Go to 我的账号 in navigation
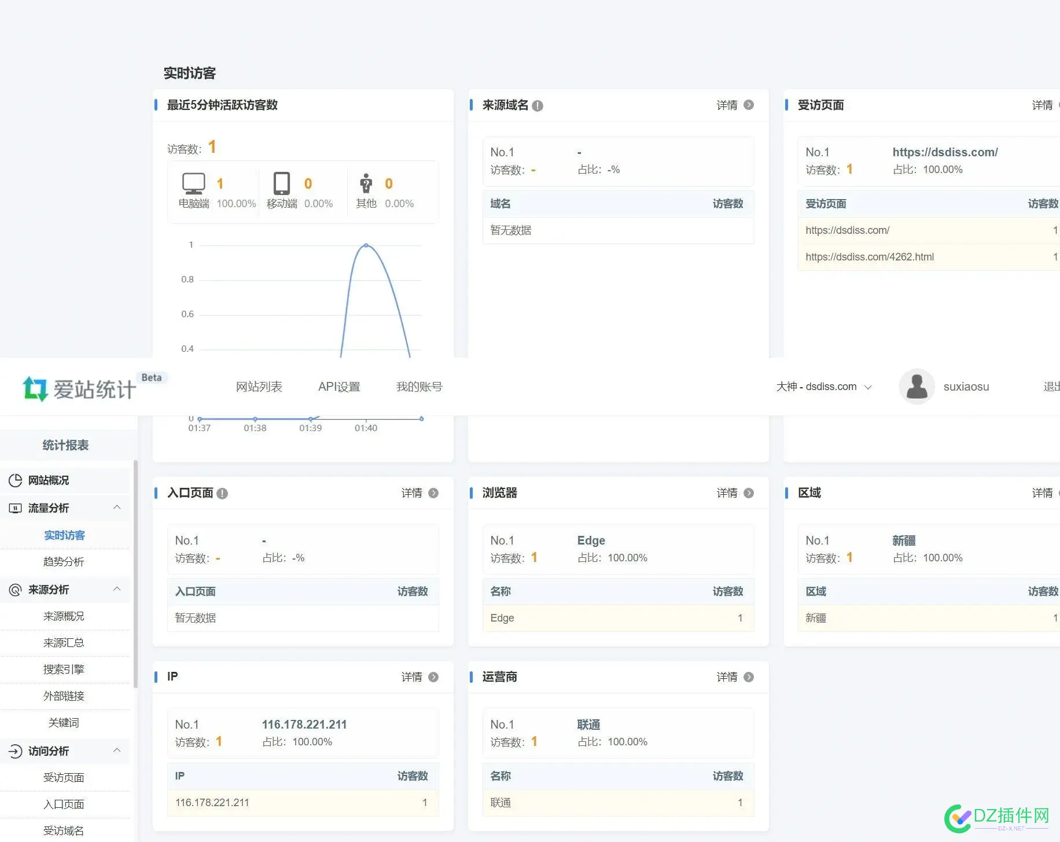The image size is (1060, 842). click(x=419, y=387)
